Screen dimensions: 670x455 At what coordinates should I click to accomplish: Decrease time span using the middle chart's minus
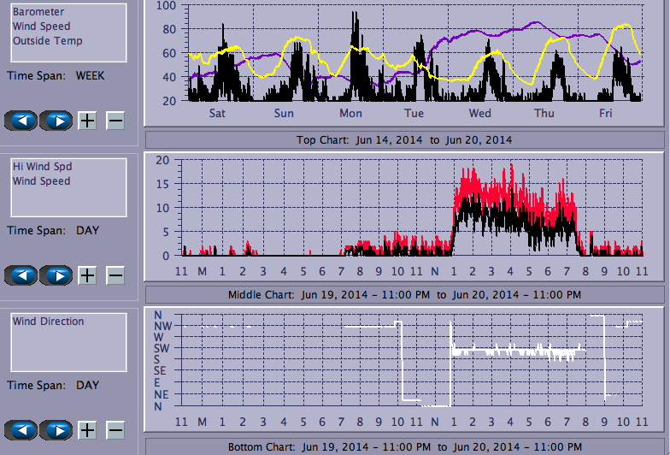pyautogui.click(x=115, y=275)
